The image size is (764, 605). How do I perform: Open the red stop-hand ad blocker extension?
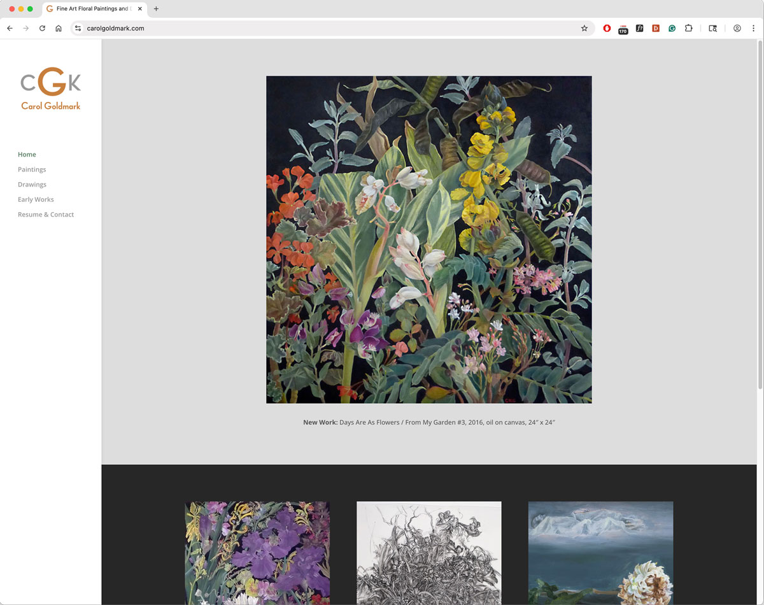[607, 28]
